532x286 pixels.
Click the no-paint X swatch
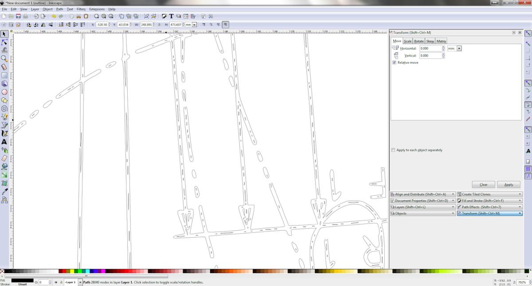pyautogui.click(x=2, y=271)
